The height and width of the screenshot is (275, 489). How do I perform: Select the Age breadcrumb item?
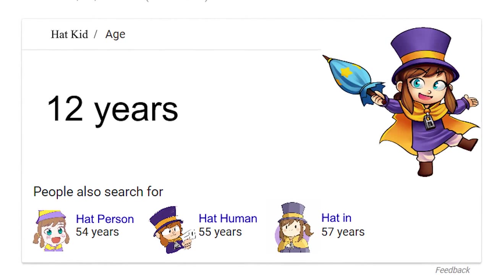point(115,34)
